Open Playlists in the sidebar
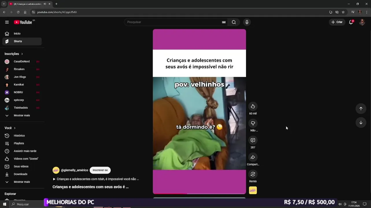Viewport: 371px width, 208px height. tap(22, 143)
